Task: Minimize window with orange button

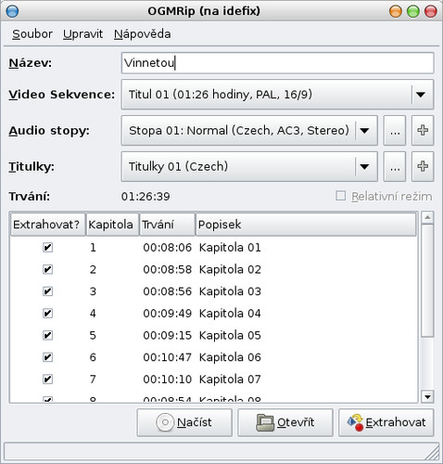Action: 396,11
